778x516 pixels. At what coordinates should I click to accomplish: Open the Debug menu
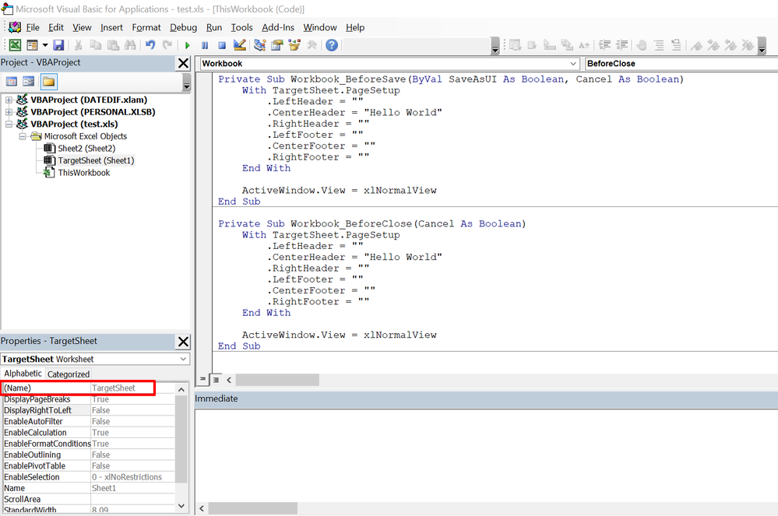point(183,27)
